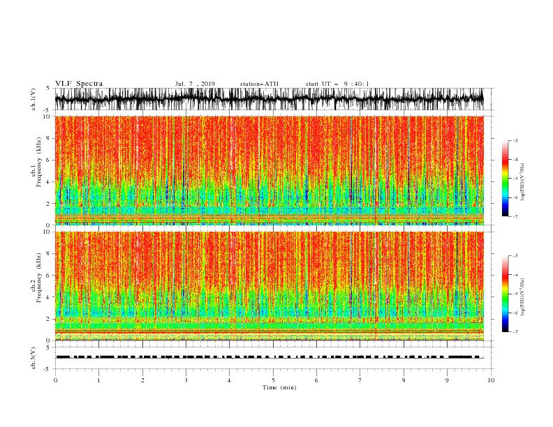Viewport: 553px width, 427px height.
Task: Click tick 3 on the Time axis
Action: tap(186, 380)
